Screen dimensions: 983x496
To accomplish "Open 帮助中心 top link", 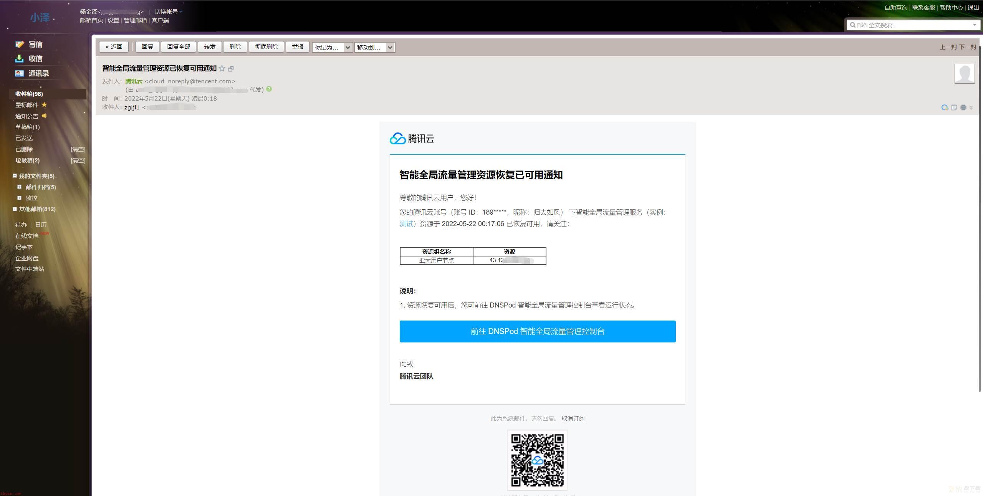I will click(x=951, y=8).
